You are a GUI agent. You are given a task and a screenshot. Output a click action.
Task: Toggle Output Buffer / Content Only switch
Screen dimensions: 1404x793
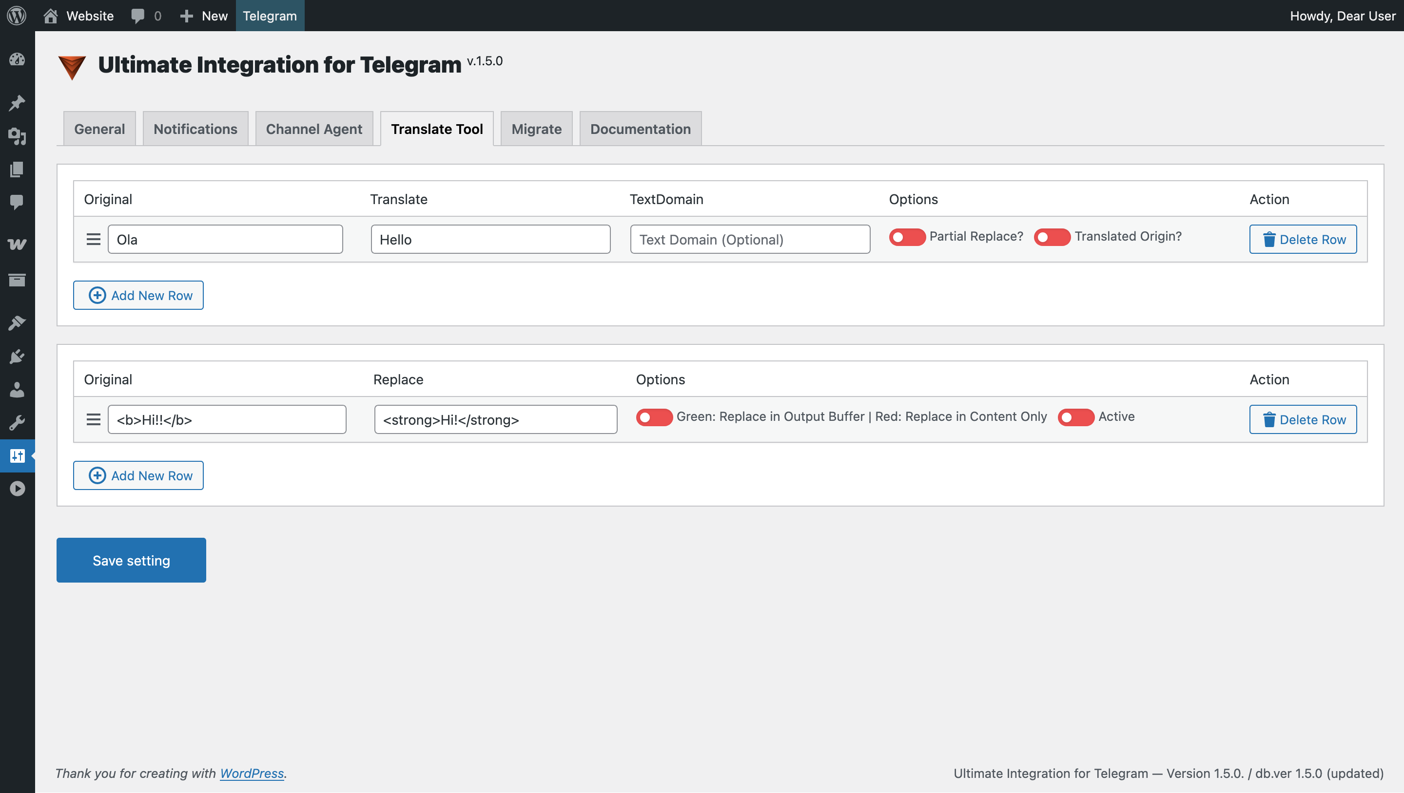click(x=654, y=417)
